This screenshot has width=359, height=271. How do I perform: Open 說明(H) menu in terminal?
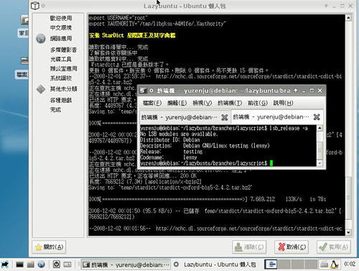click(283, 103)
